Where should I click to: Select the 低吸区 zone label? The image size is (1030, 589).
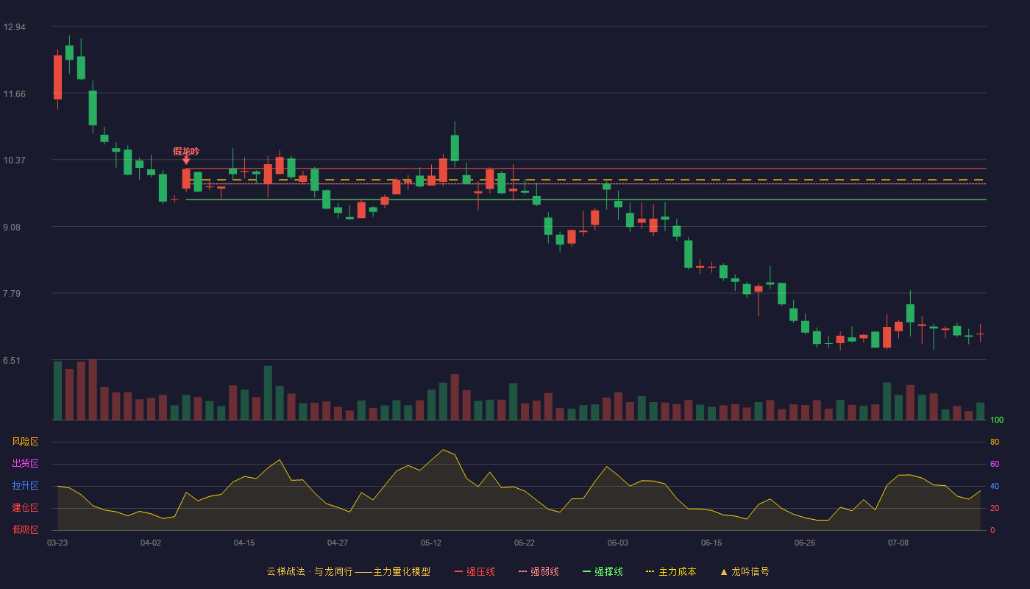25,530
